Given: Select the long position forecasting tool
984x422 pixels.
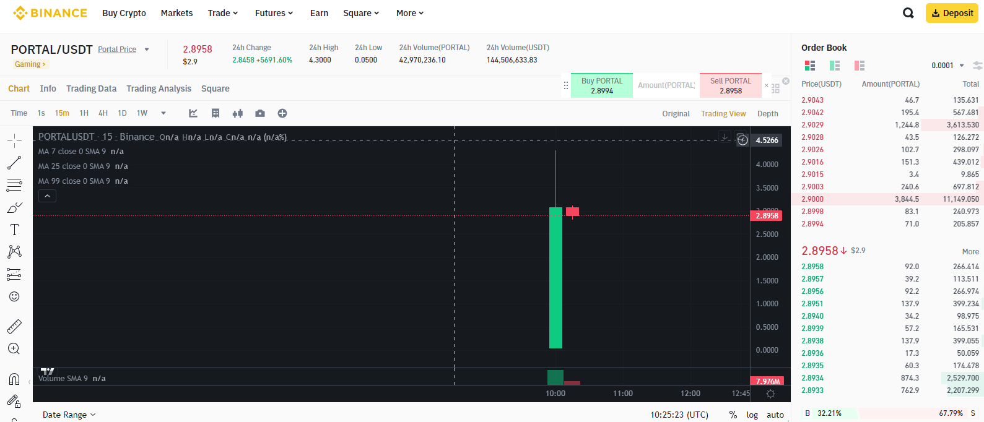Looking at the screenshot, I should [x=14, y=274].
